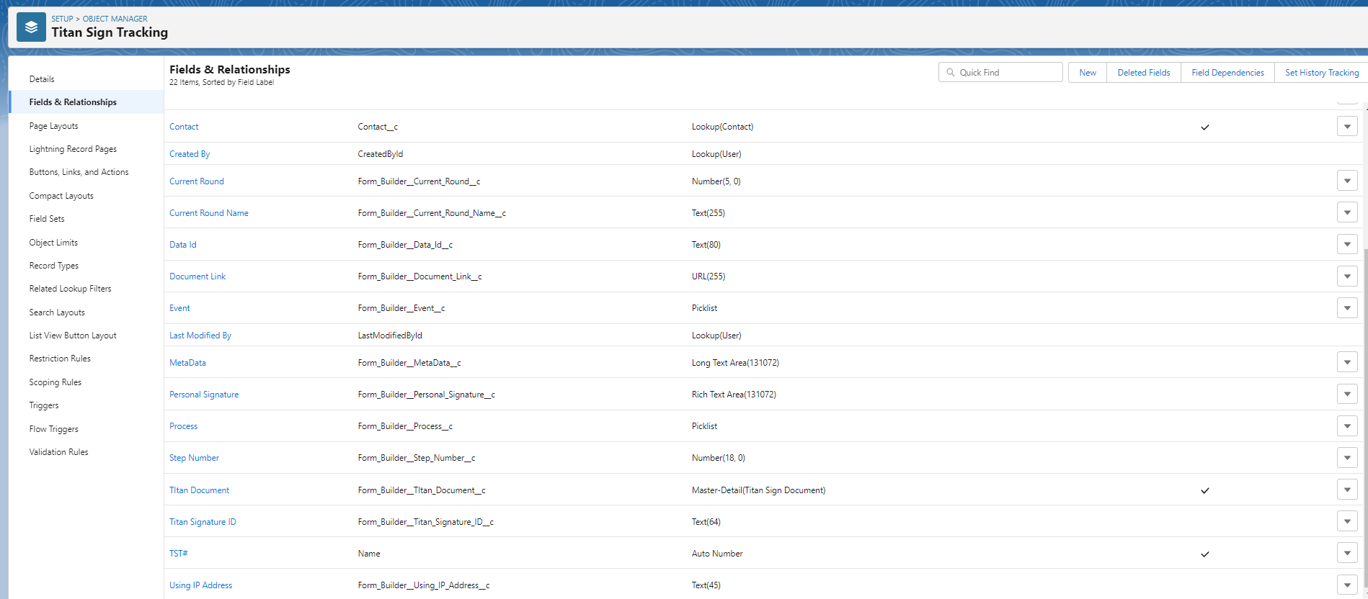This screenshot has width=1368, height=599.
Task: Open Buttons, Links, and Actions
Action: coord(79,172)
